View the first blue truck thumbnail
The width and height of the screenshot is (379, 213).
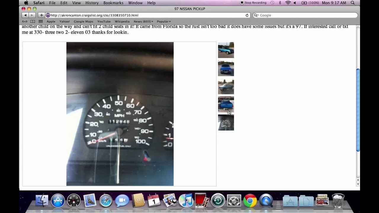[226, 50]
